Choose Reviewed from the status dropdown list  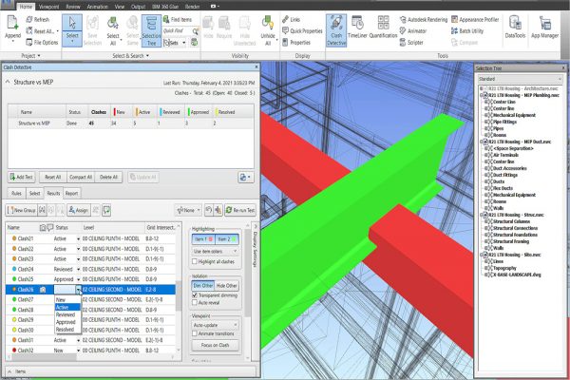pyautogui.click(x=65, y=315)
